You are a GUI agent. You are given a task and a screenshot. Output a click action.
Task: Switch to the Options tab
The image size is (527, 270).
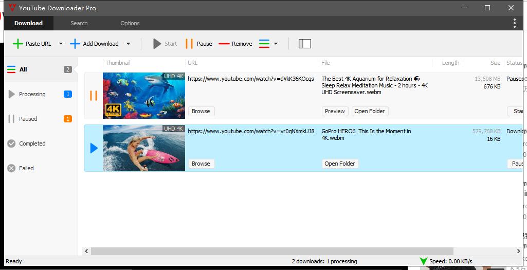(130, 23)
